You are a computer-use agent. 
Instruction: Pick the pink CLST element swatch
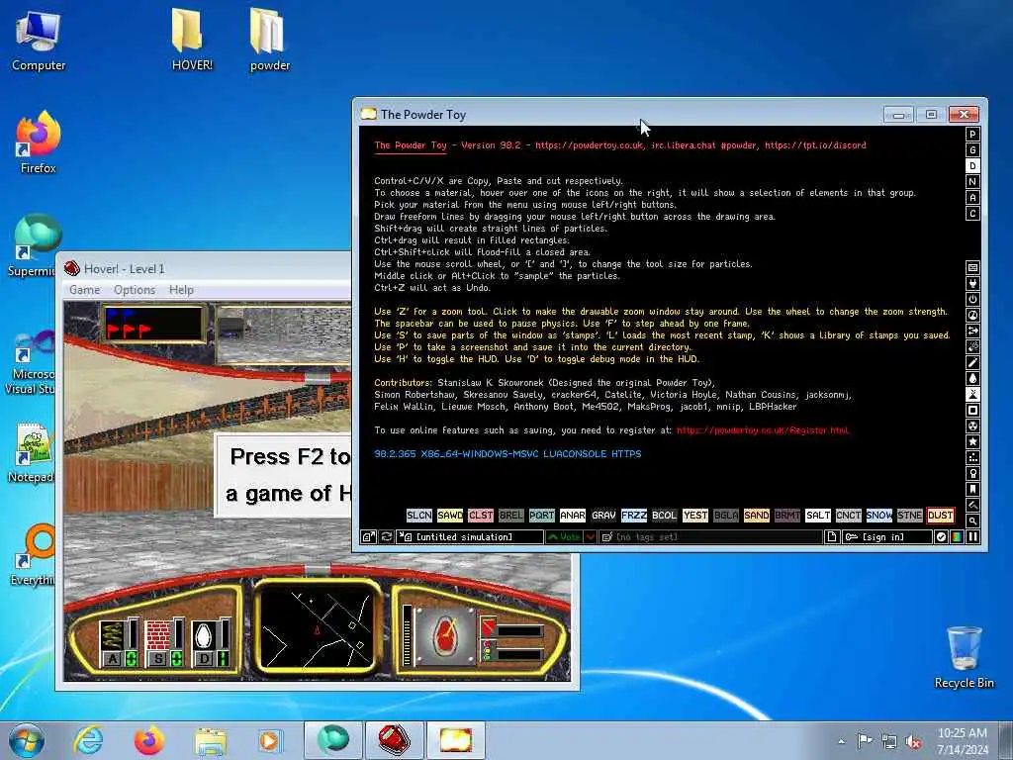(x=481, y=515)
